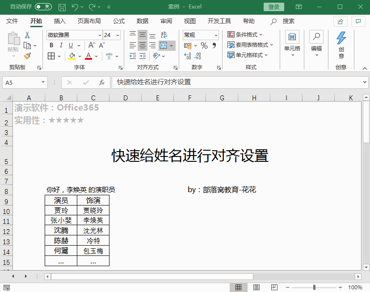Select the Format Painter brush icon
This screenshot has height=292, width=370.
click(x=27, y=56)
